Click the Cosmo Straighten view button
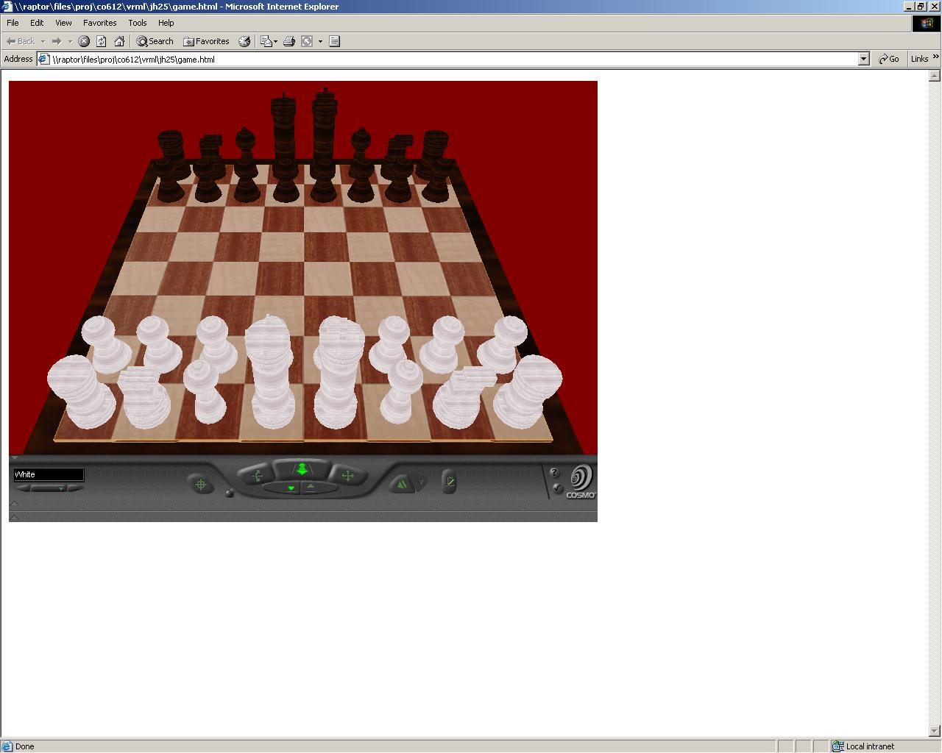The width and height of the screenshot is (942, 753). coord(449,482)
